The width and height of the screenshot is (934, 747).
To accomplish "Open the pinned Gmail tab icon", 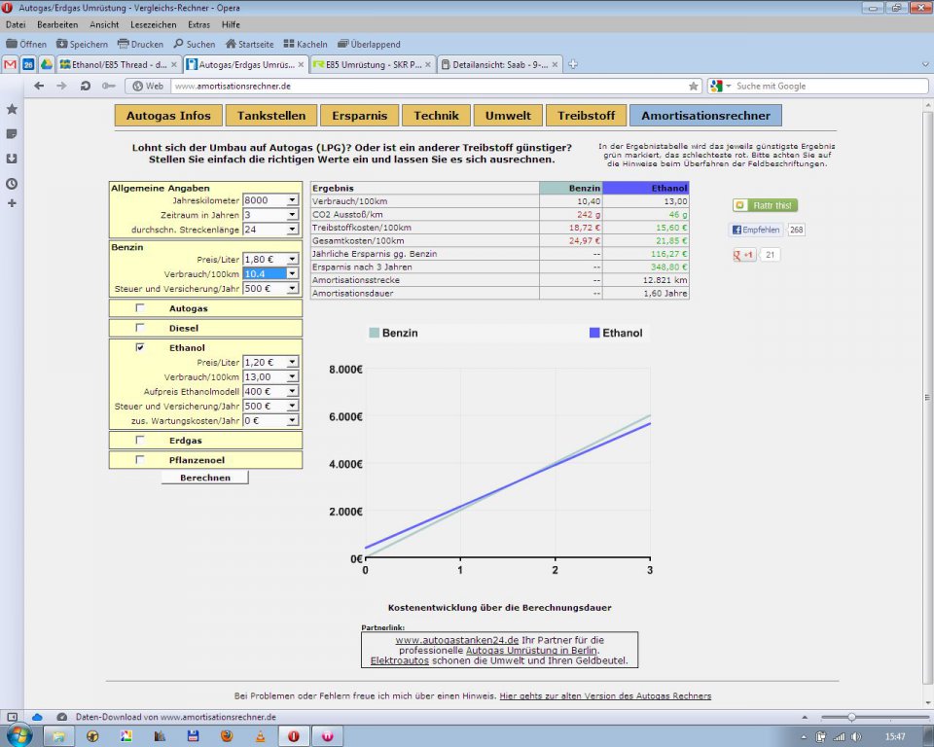I will tap(10, 64).
